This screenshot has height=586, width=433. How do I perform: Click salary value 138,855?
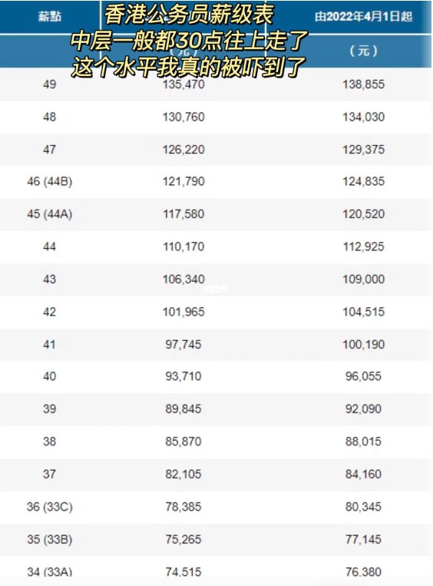point(363,84)
